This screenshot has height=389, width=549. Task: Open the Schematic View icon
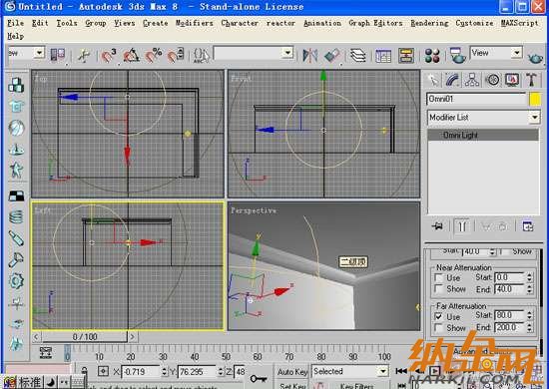(x=406, y=55)
